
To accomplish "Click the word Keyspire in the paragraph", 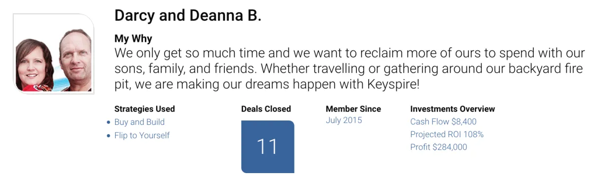I will [x=392, y=84].
